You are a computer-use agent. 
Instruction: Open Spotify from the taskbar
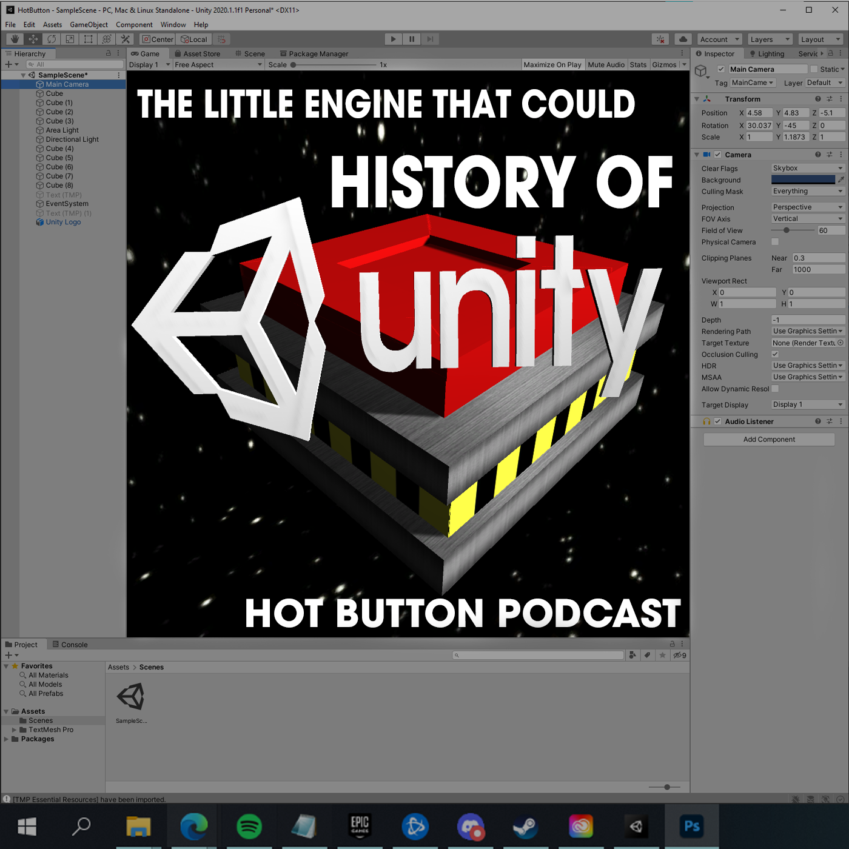249,826
